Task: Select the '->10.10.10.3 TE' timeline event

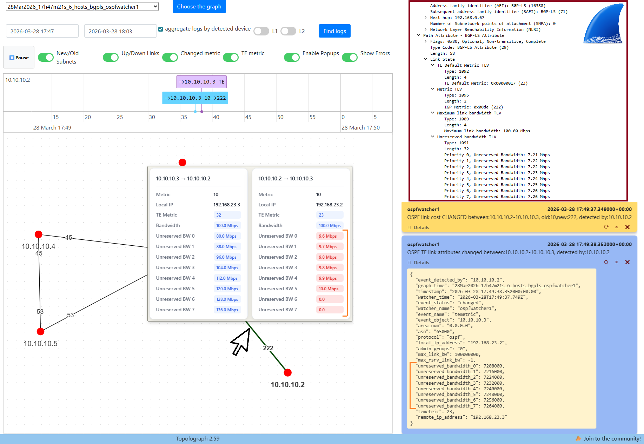Action: coord(201,82)
